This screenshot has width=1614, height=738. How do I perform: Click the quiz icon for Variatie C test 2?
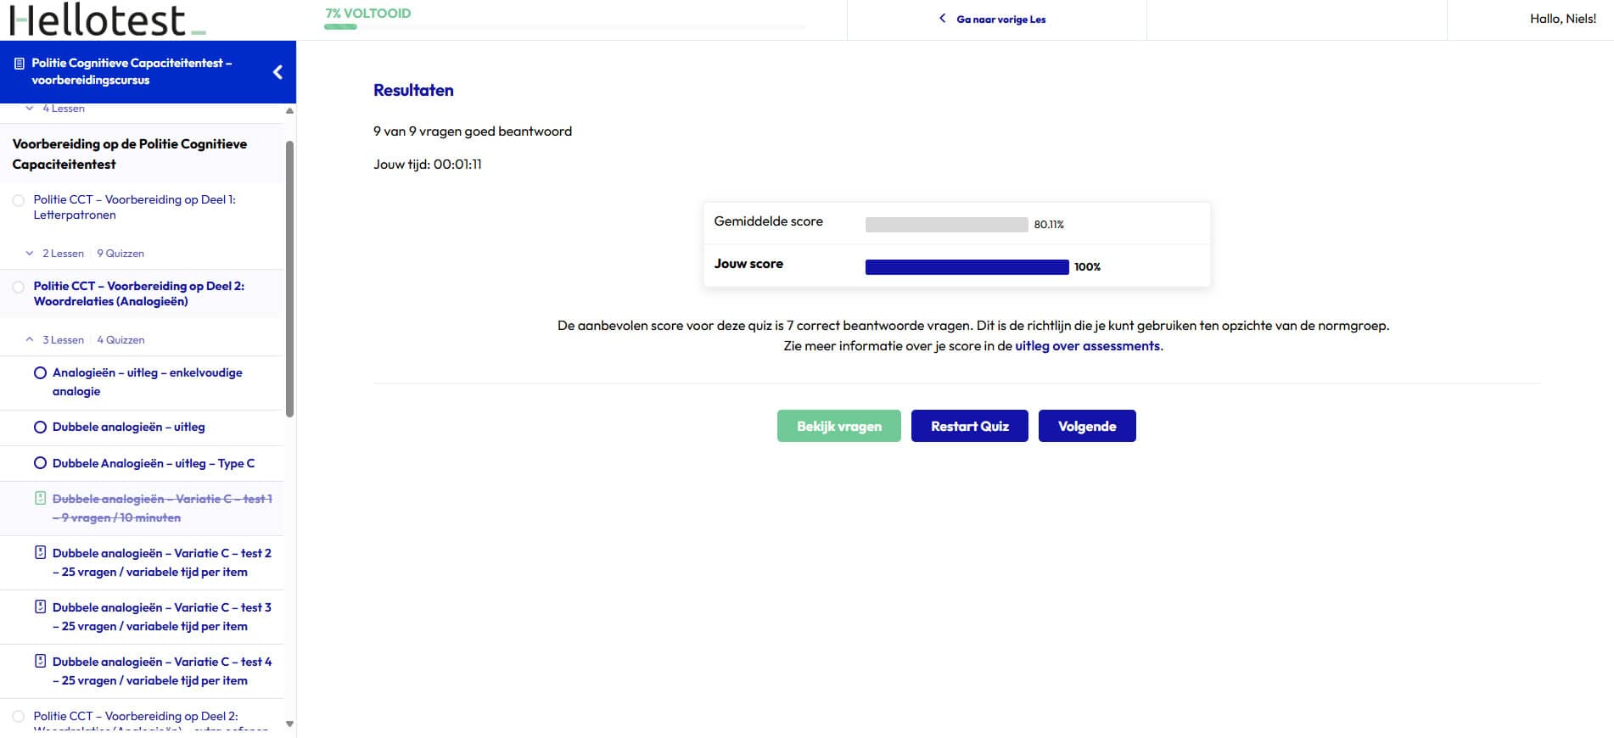40,552
